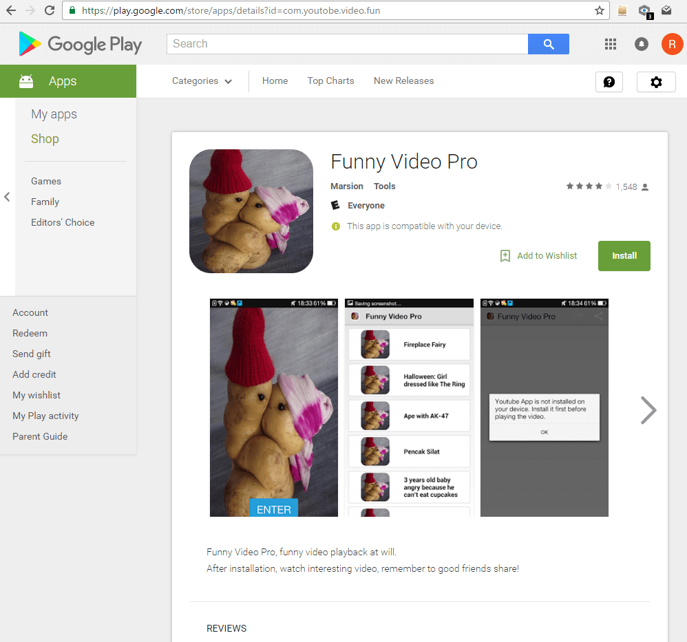Open the help question mark icon
This screenshot has height=642, width=687.
(609, 82)
